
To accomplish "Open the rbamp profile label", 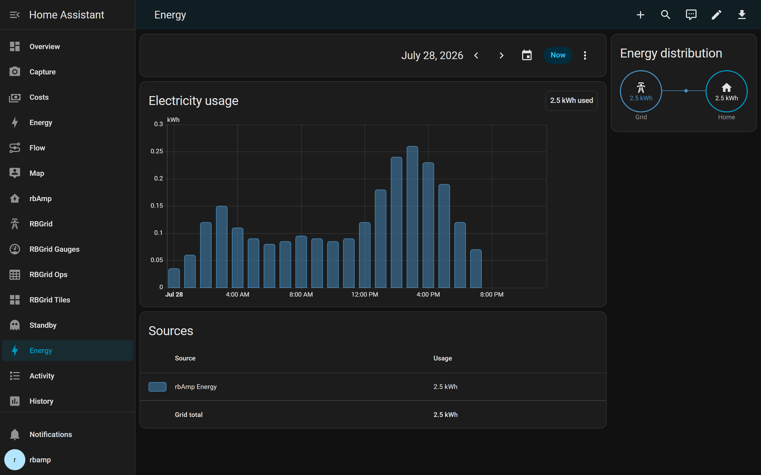I will pos(40,460).
